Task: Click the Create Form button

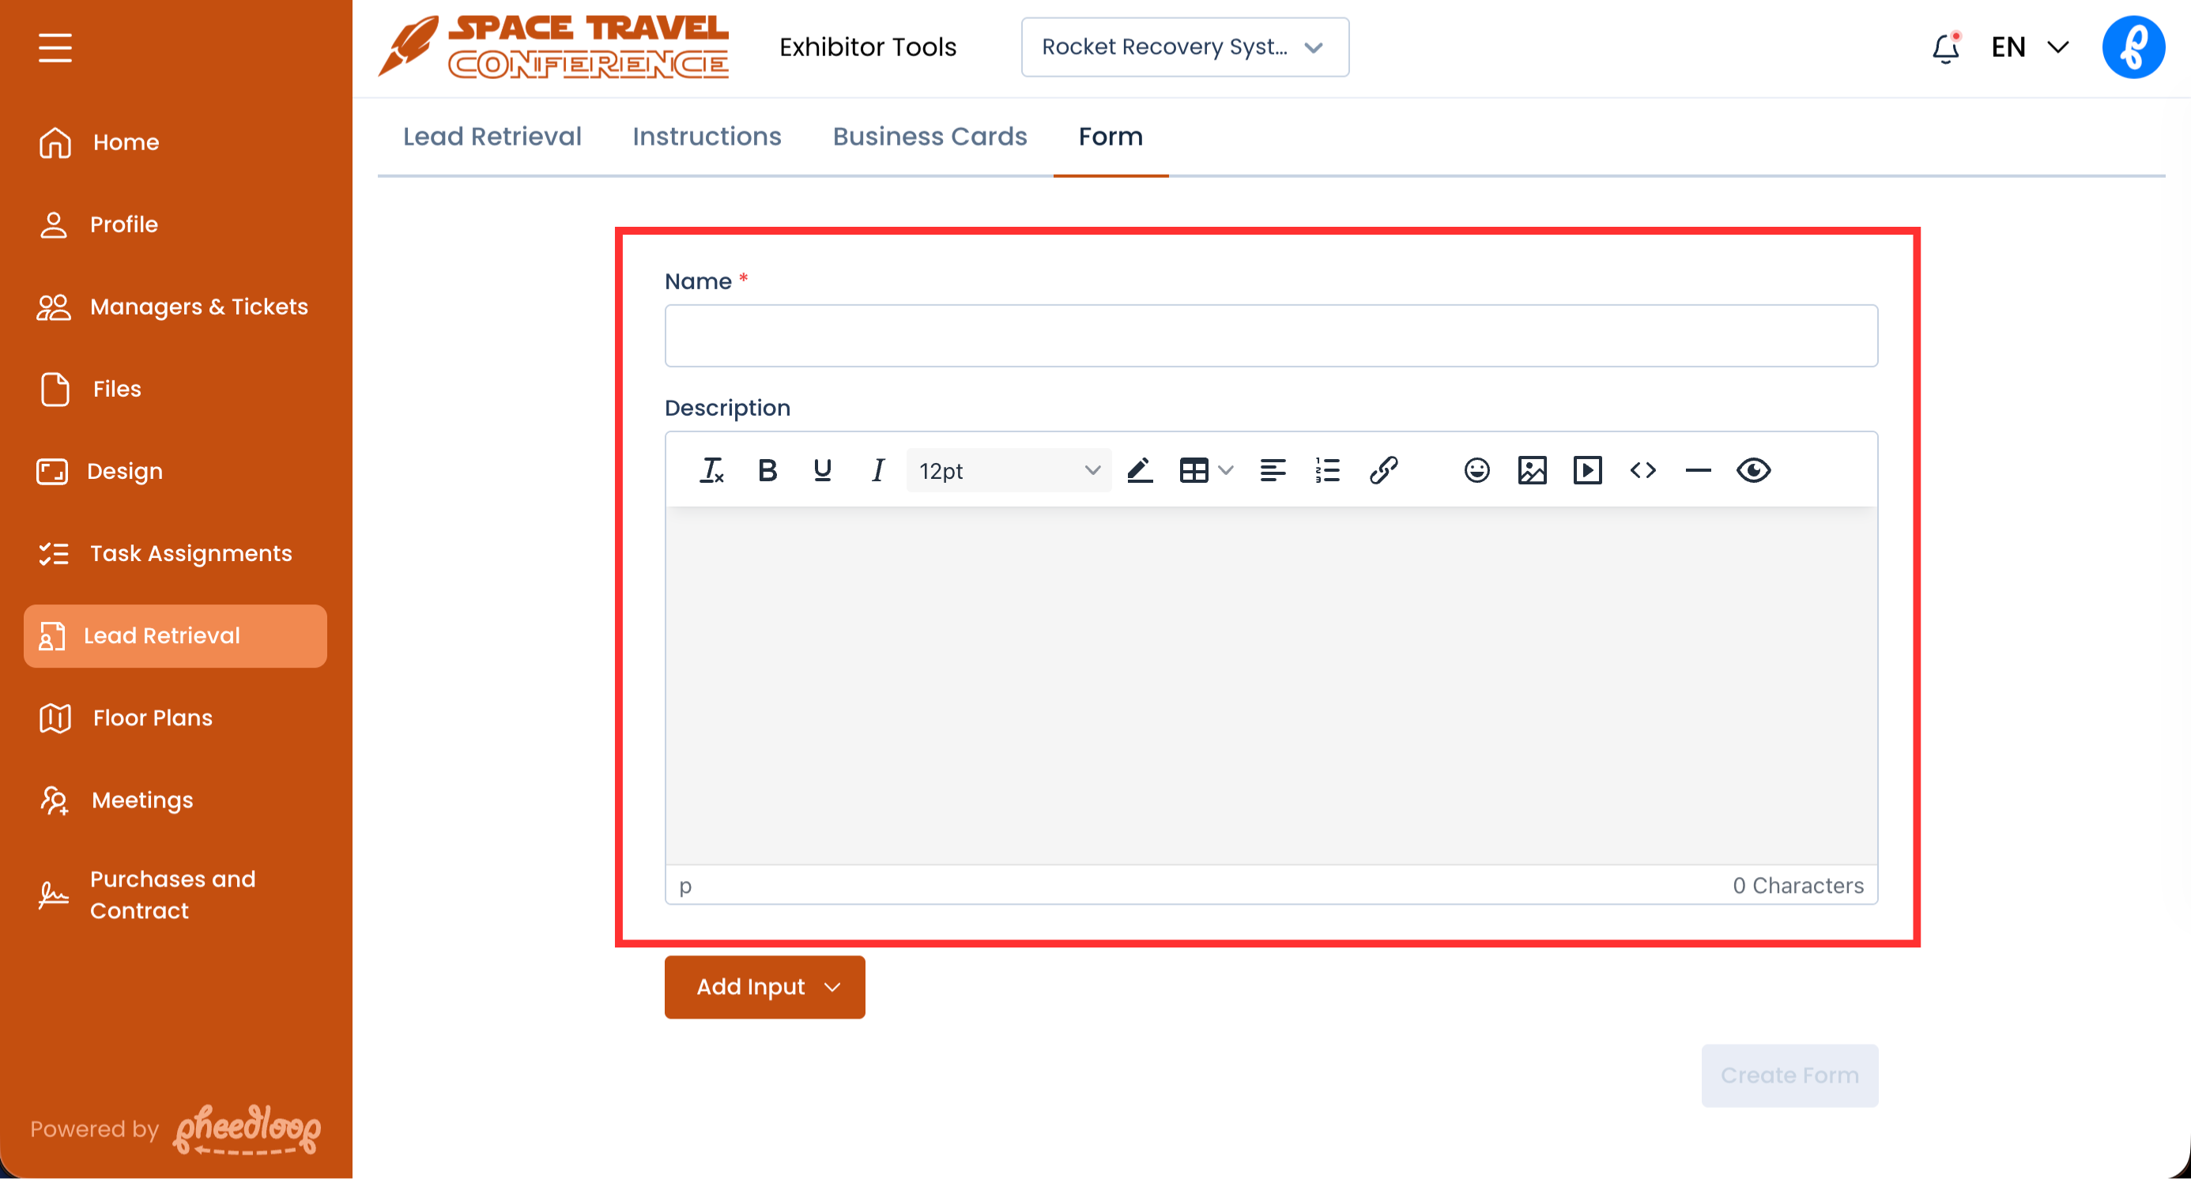Action: click(1789, 1075)
